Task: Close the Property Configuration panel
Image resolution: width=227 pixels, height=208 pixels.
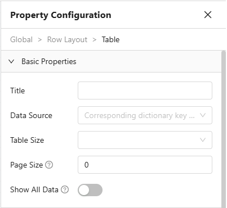Action: click(208, 15)
